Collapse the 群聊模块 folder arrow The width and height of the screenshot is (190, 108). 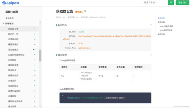click(x=4, y=23)
